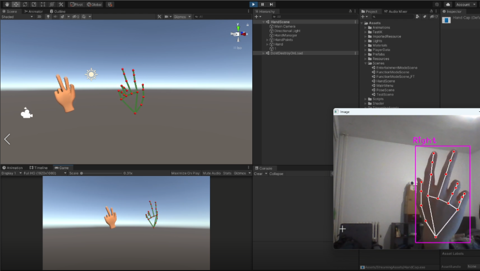Open the Shaded draw mode dropdown
480x271 pixels.
17,17
